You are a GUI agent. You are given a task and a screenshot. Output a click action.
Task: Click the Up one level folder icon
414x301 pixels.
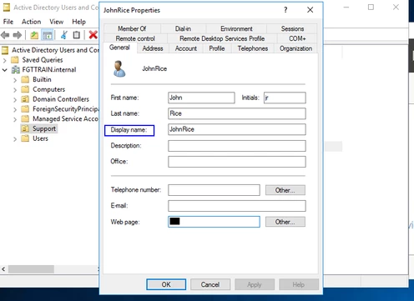coord(34,35)
